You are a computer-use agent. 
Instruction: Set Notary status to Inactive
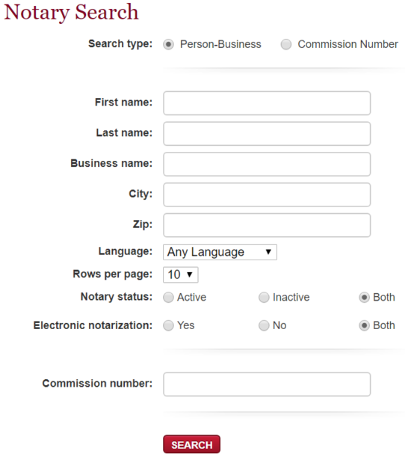(x=264, y=298)
